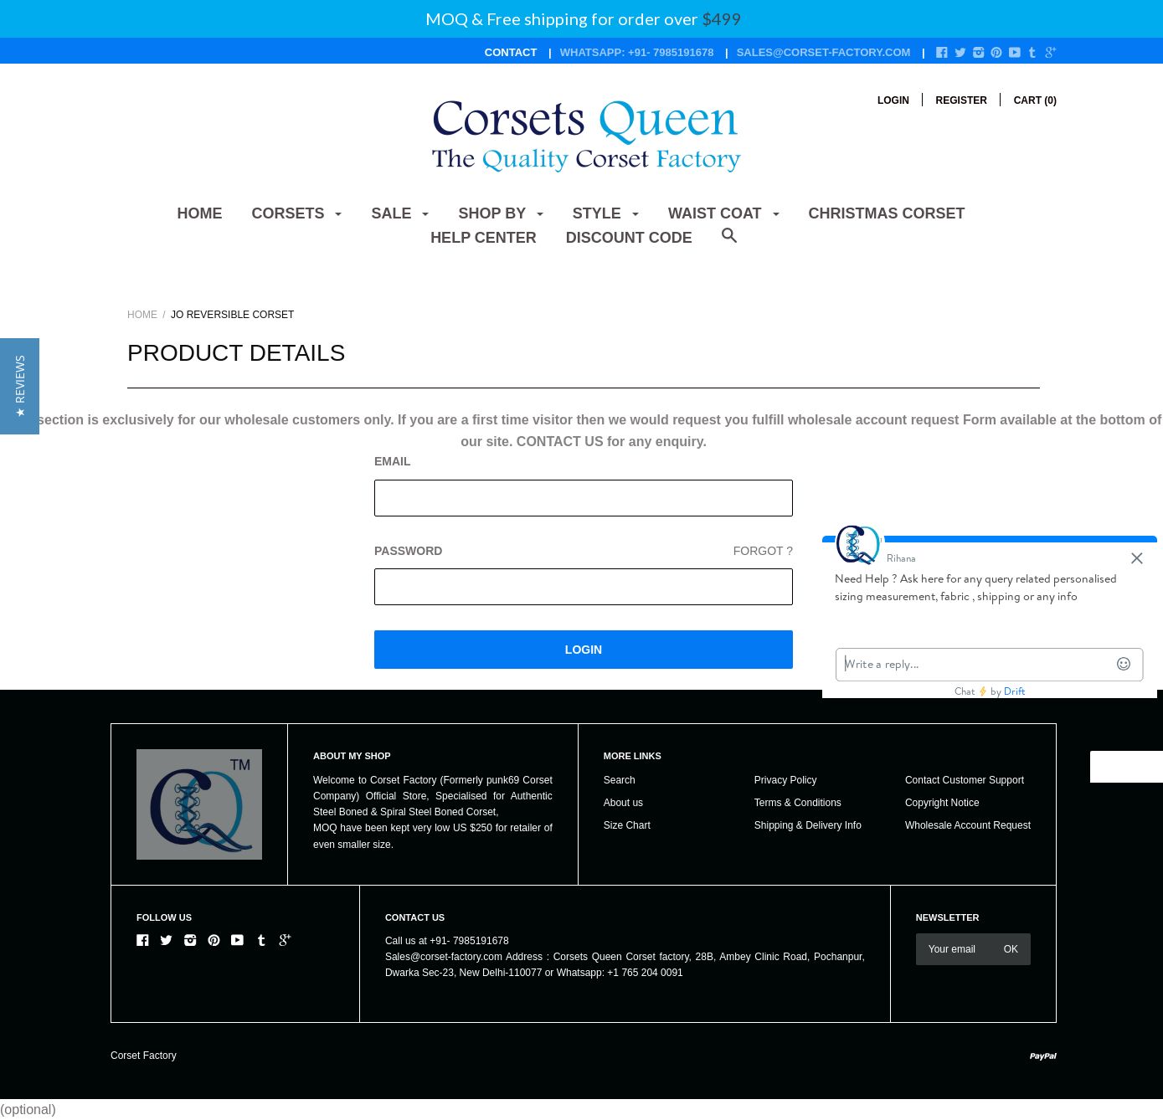
Task: Open Tumblr icon in top blue bar
Action: (1032, 53)
